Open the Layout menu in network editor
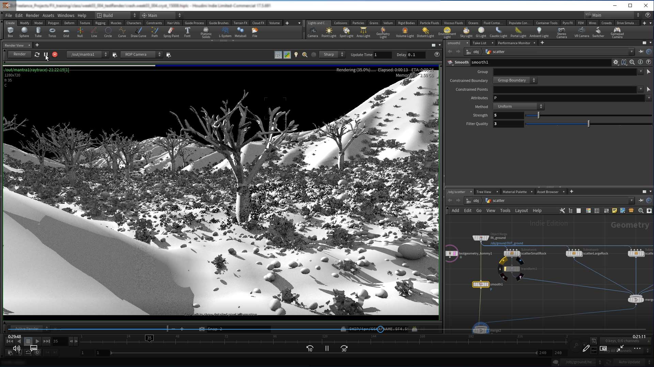The height and width of the screenshot is (367, 654). pyautogui.click(x=521, y=211)
